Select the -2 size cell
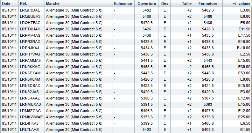 click(190, 67)
